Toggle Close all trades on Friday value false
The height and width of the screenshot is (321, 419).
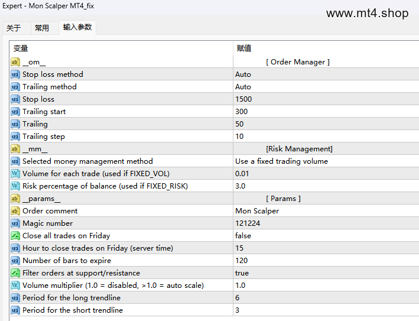(326, 236)
